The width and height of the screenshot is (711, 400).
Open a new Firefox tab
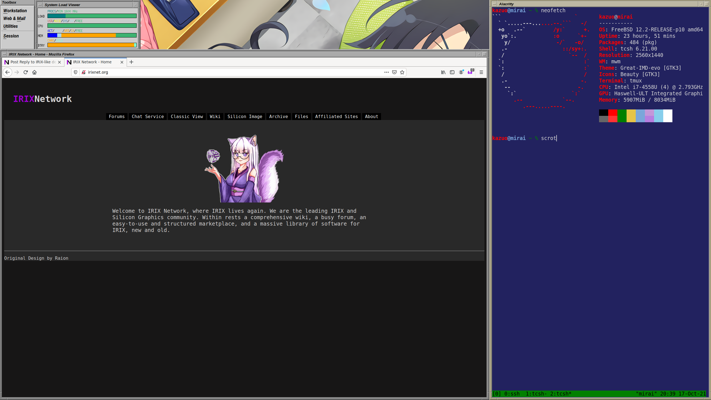point(131,62)
